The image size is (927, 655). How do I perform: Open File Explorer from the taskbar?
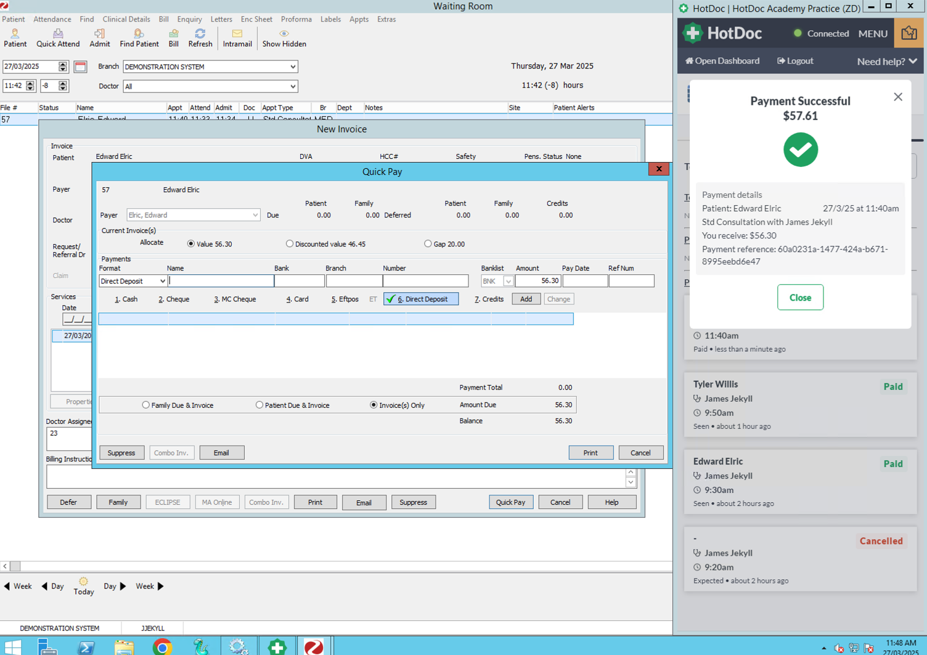124,646
